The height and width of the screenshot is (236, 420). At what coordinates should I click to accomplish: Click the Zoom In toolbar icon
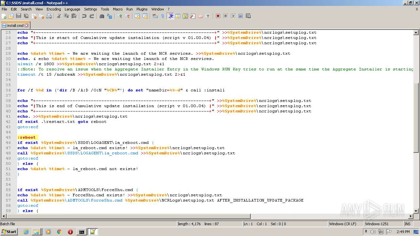tap(120, 16)
